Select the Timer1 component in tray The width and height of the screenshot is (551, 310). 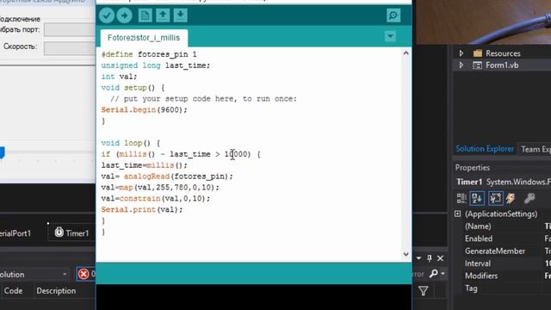click(72, 233)
